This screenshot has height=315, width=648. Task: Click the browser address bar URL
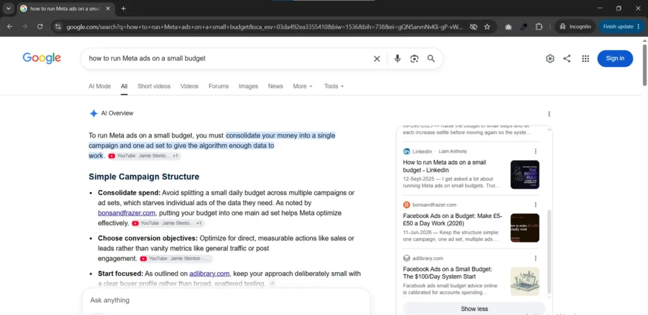click(265, 27)
